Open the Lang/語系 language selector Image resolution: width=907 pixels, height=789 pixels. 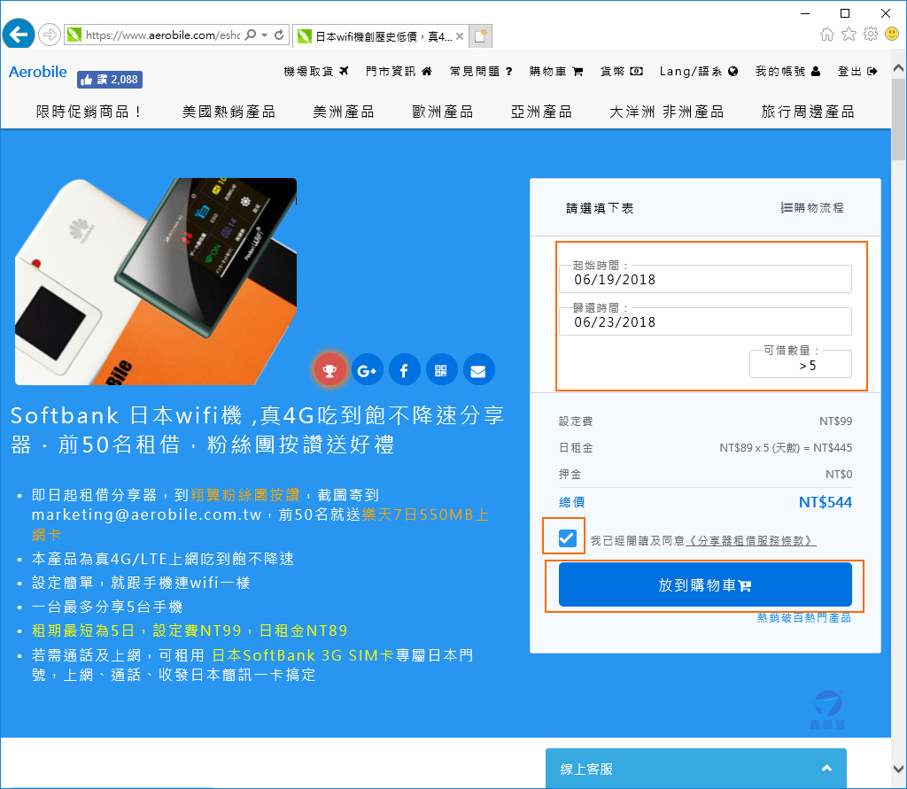point(699,71)
